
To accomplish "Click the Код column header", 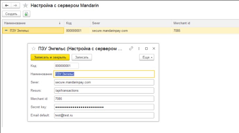I will pyautogui.click(x=77, y=23).
